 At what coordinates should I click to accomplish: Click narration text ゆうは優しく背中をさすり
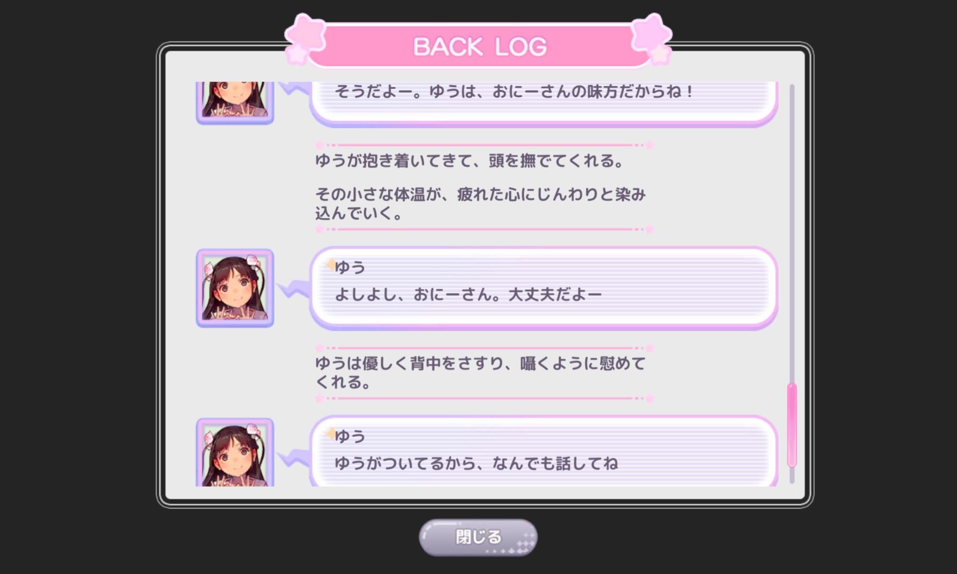point(480,373)
